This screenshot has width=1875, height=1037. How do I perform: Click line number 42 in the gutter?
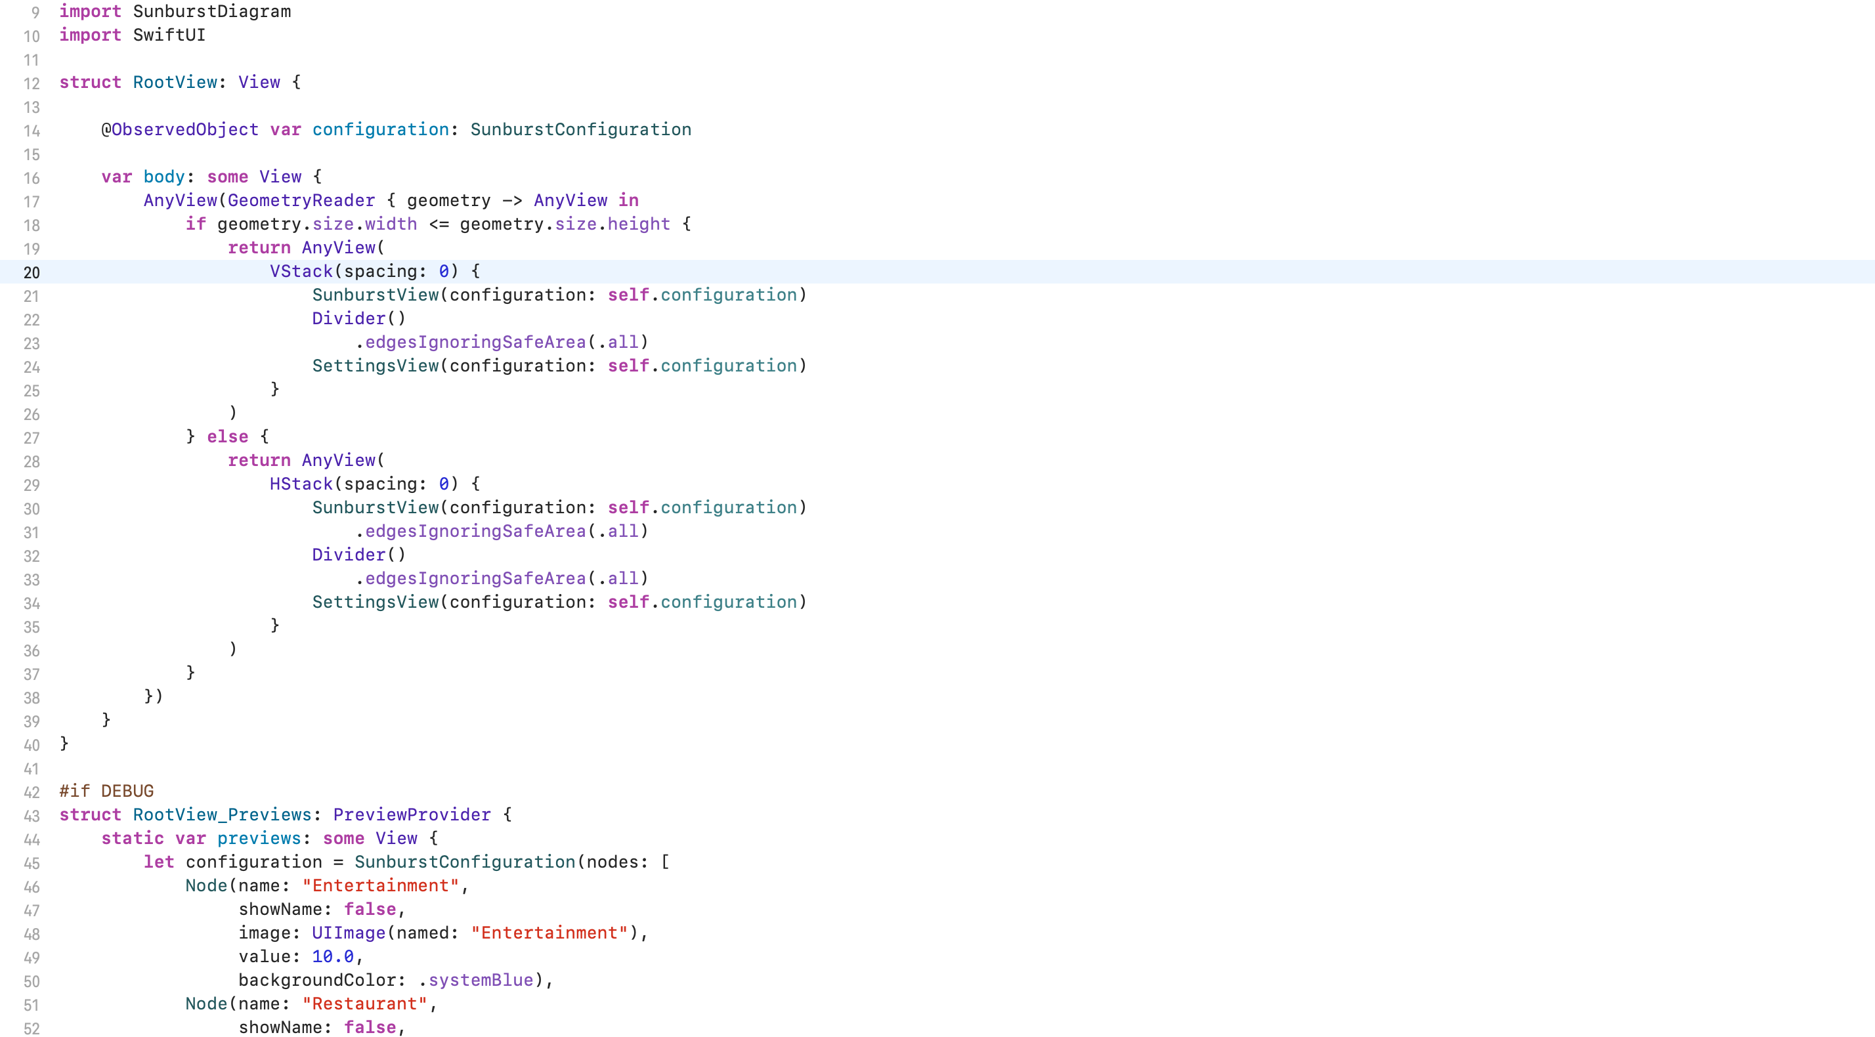pyautogui.click(x=32, y=792)
